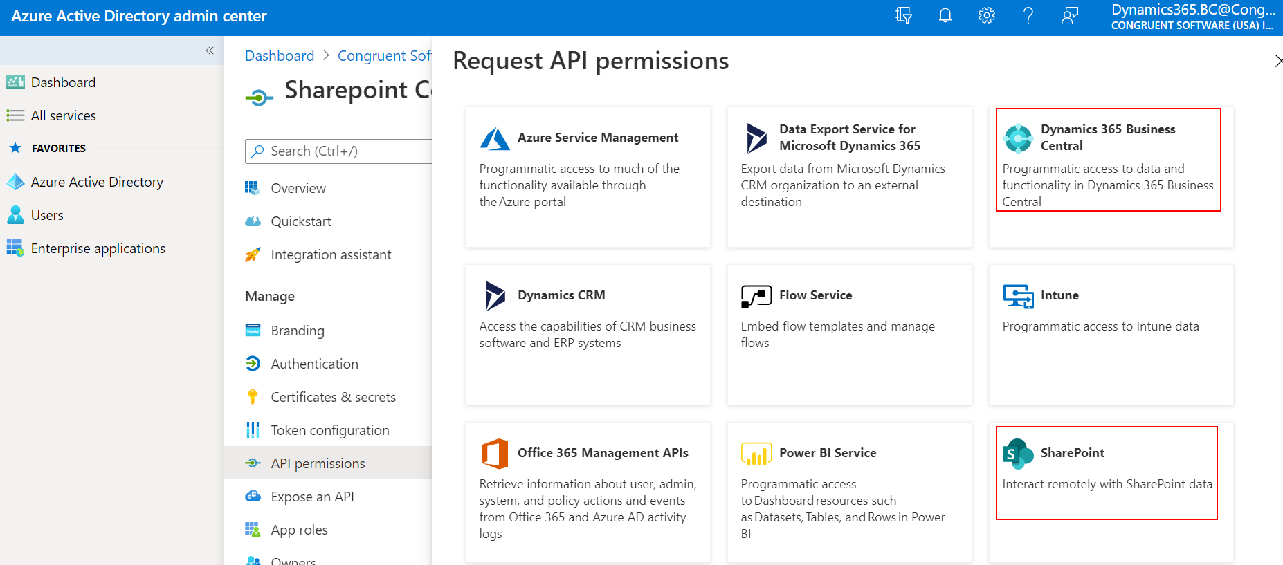Click the Dashboard breadcrumb link

[x=280, y=56]
